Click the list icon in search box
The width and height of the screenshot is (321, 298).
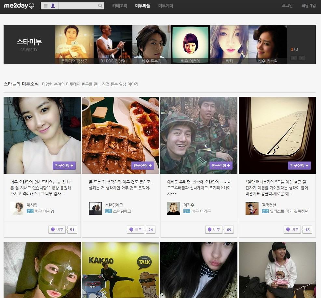46,6
